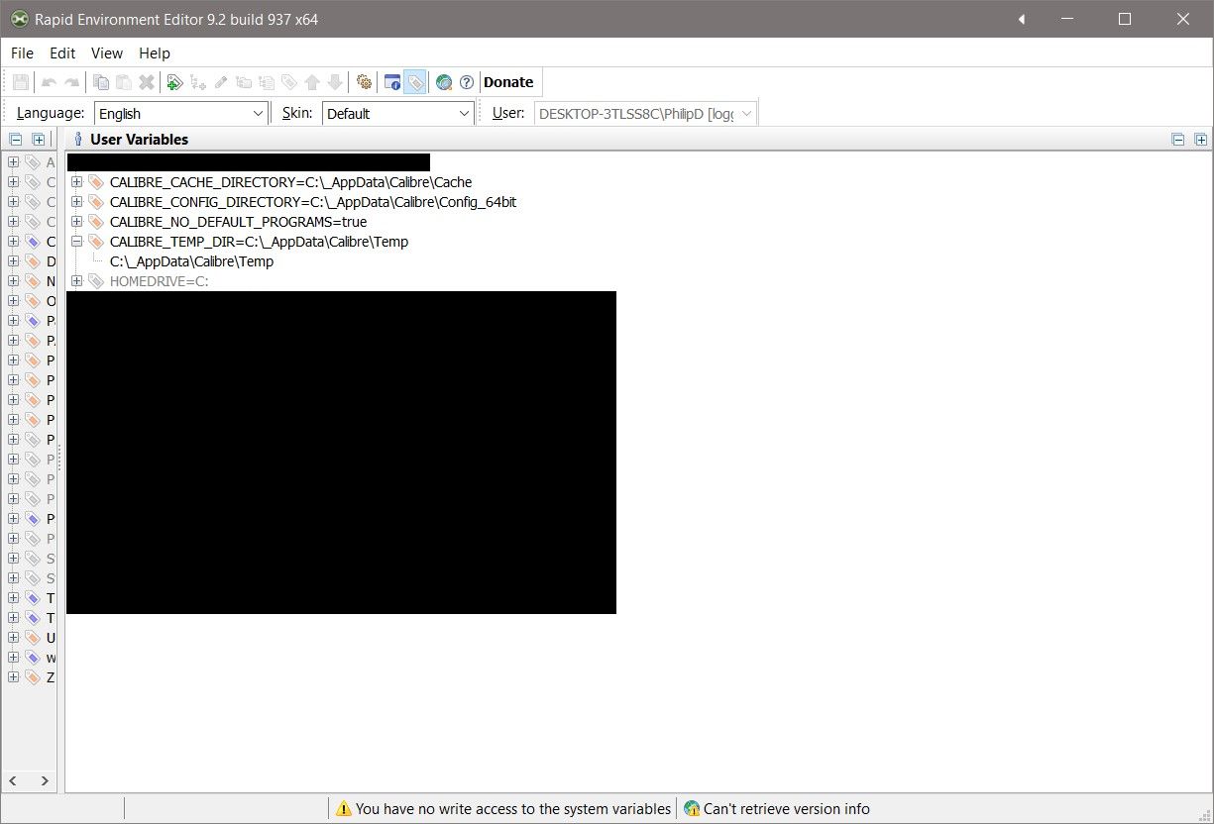This screenshot has width=1214, height=824.
Task: Click the Undo arrow icon
Action: [49, 82]
